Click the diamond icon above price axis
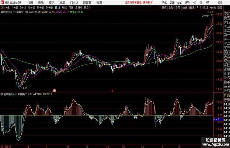Screen dimensions: 230x148 [x=208, y=12]
